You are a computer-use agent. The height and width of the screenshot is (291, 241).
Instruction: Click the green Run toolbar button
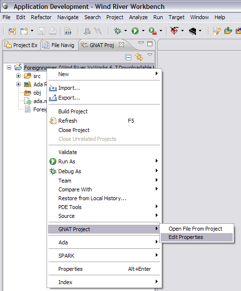pos(135,31)
